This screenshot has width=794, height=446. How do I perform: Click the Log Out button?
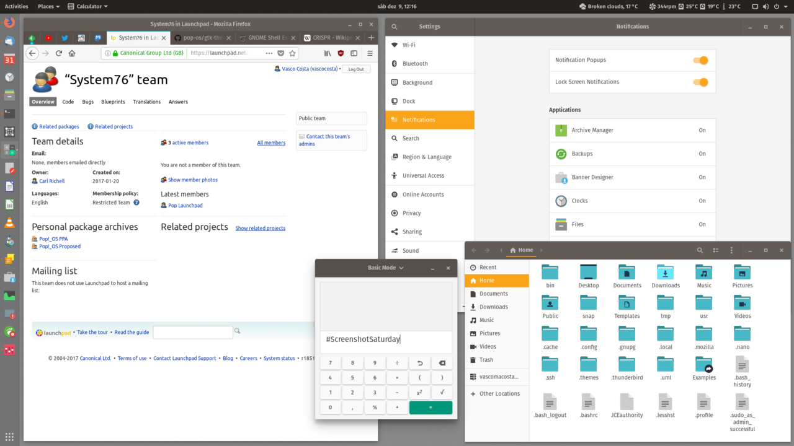click(356, 69)
